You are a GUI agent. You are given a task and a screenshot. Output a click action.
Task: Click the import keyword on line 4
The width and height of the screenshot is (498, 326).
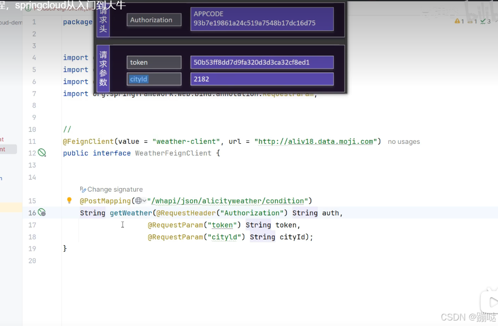pyautogui.click(x=76, y=57)
